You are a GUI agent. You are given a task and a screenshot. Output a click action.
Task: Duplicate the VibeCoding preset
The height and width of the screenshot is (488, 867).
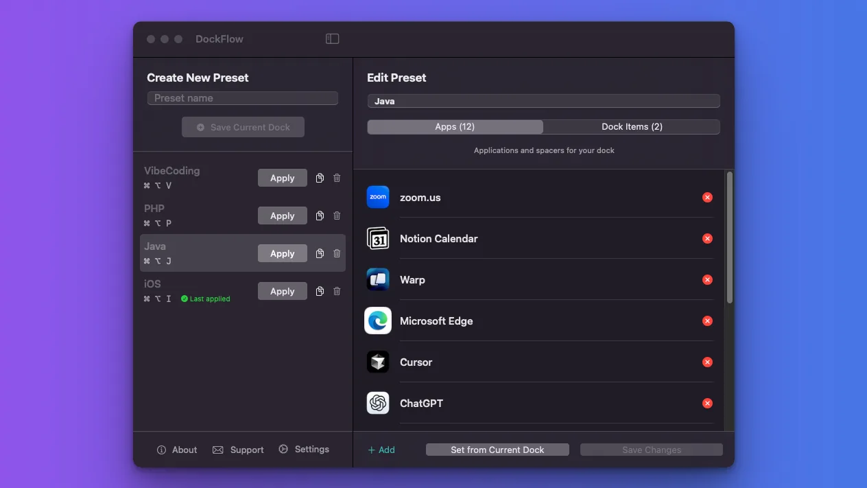tap(320, 178)
